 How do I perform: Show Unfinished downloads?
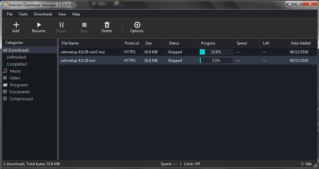(x=16, y=57)
